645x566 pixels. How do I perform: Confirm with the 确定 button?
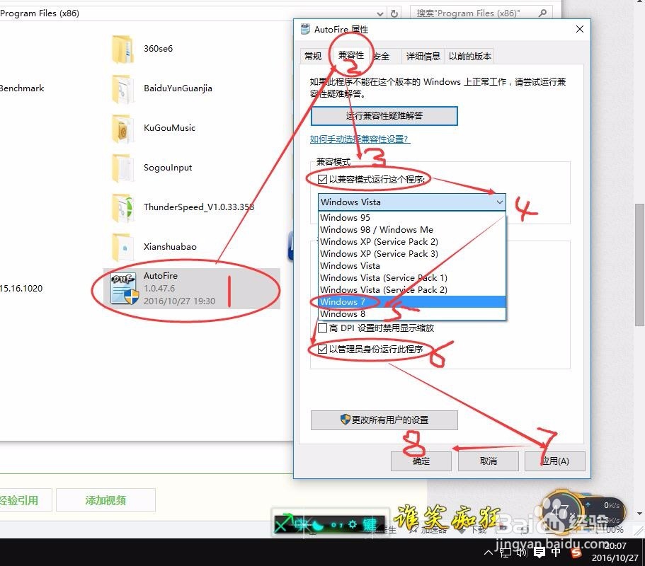click(x=421, y=461)
